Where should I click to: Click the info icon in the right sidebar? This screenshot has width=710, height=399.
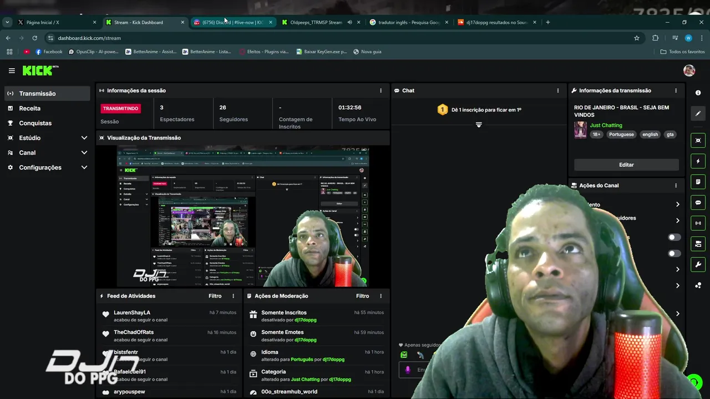pyautogui.click(x=698, y=93)
